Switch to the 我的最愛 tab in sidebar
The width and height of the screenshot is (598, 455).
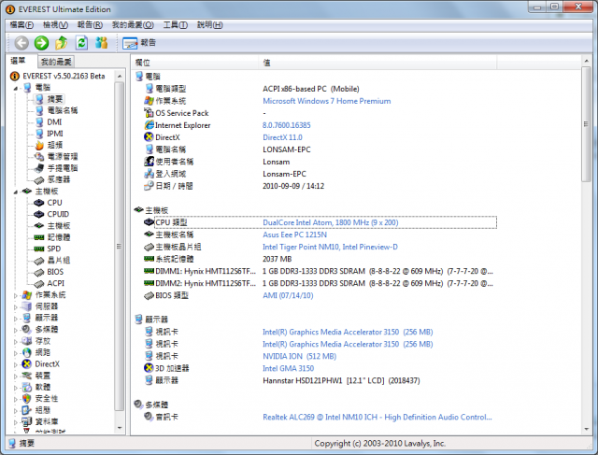[x=56, y=62]
